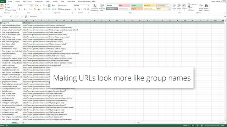Open the Merge & Center dropdown arrow
The height and width of the screenshot is (127, 227).
tap(72, 9)
